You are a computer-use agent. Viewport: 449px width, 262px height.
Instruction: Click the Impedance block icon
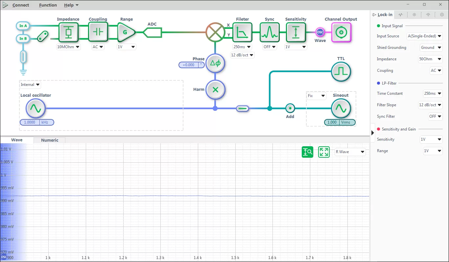point(68,32)
